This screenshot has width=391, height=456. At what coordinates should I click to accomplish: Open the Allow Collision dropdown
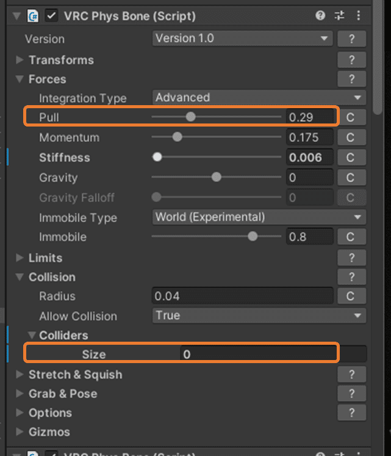coord(259,315)
